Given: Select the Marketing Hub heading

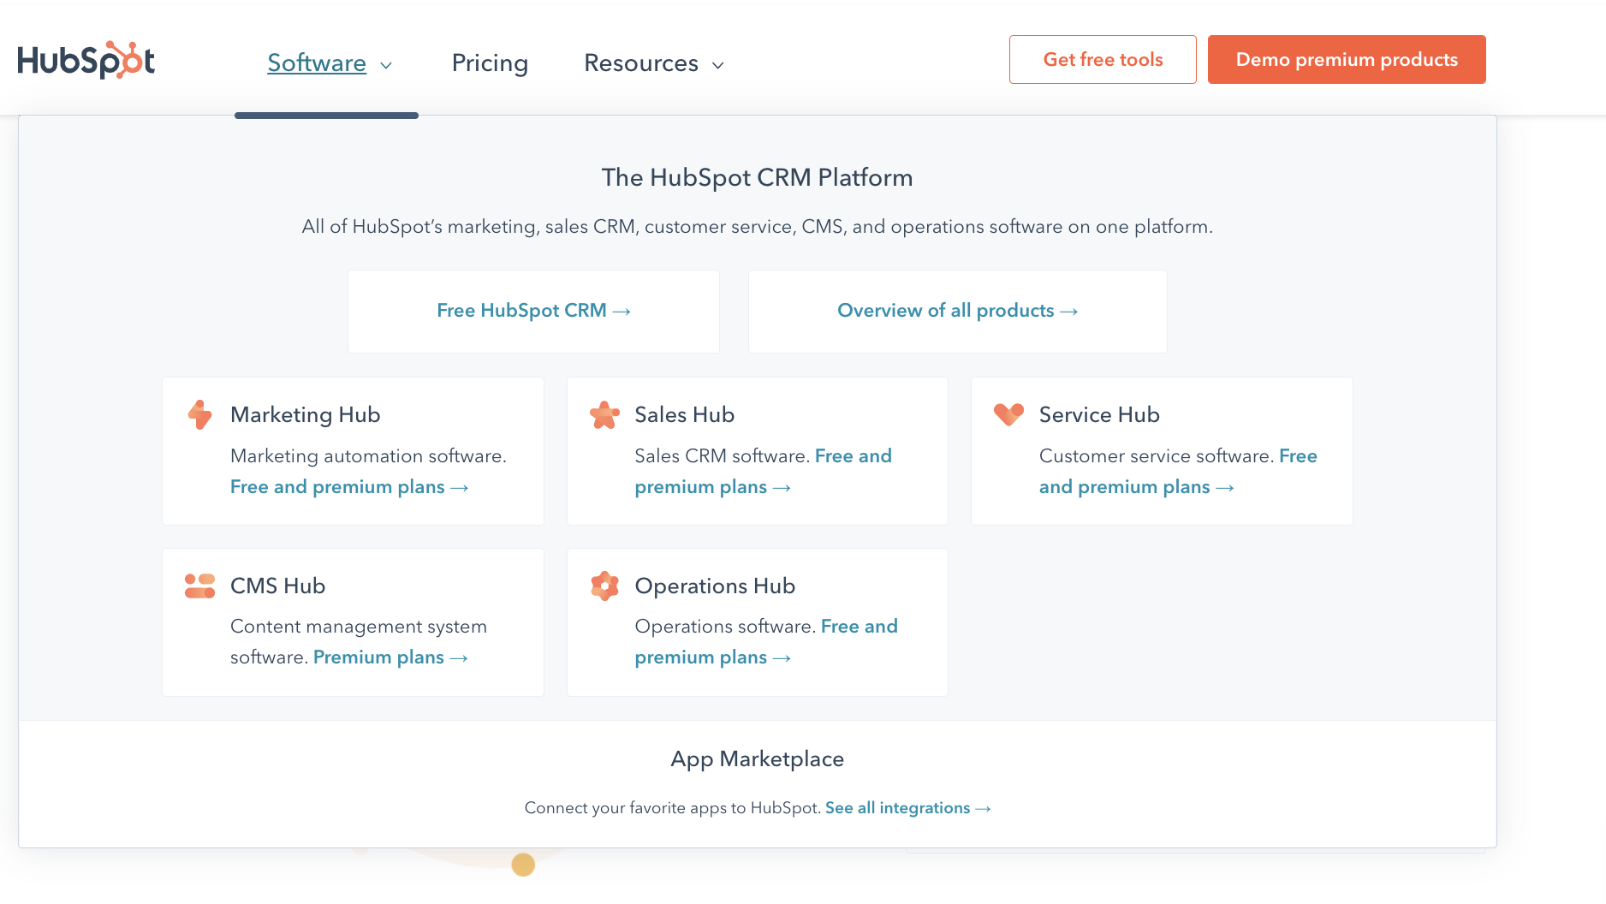Looking at the screenshot, I should (x=305, y=414).
